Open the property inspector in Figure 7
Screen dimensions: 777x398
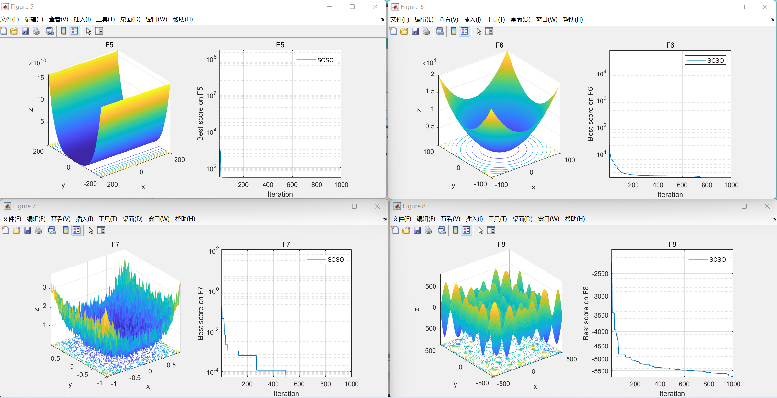point(102,230)
